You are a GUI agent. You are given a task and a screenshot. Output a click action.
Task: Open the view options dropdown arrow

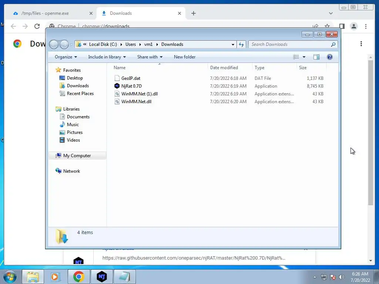tap(304, 57)
